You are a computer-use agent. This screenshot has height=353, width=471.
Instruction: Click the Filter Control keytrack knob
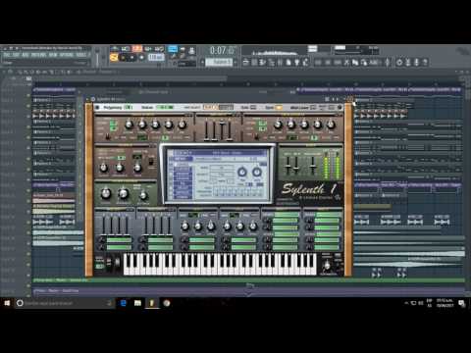pos(143,195)
